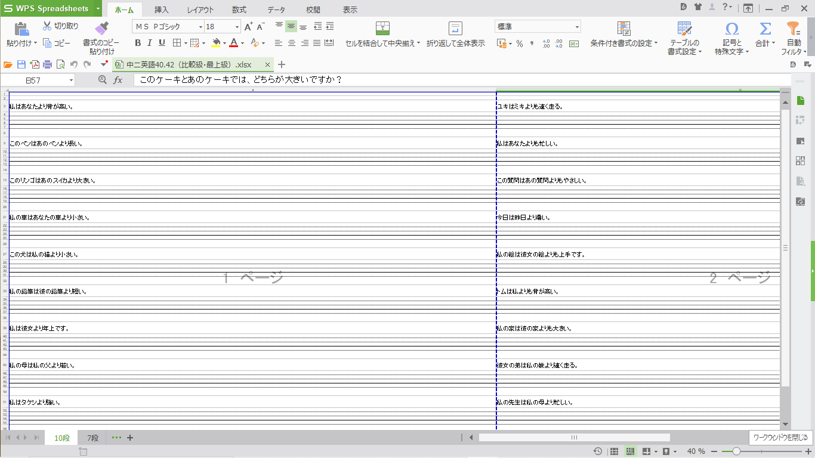
Task: Click the decrease indent icon
Action: click(317, 26)
